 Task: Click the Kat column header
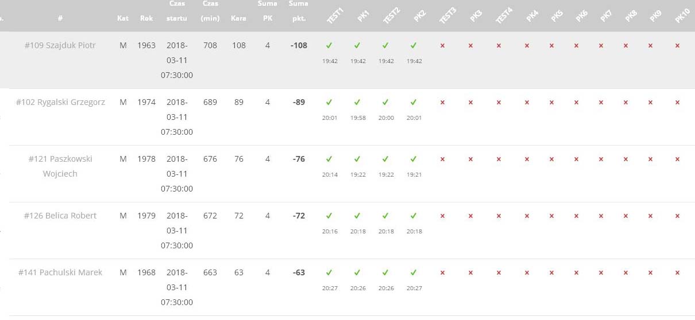click(x=123, y=18)
